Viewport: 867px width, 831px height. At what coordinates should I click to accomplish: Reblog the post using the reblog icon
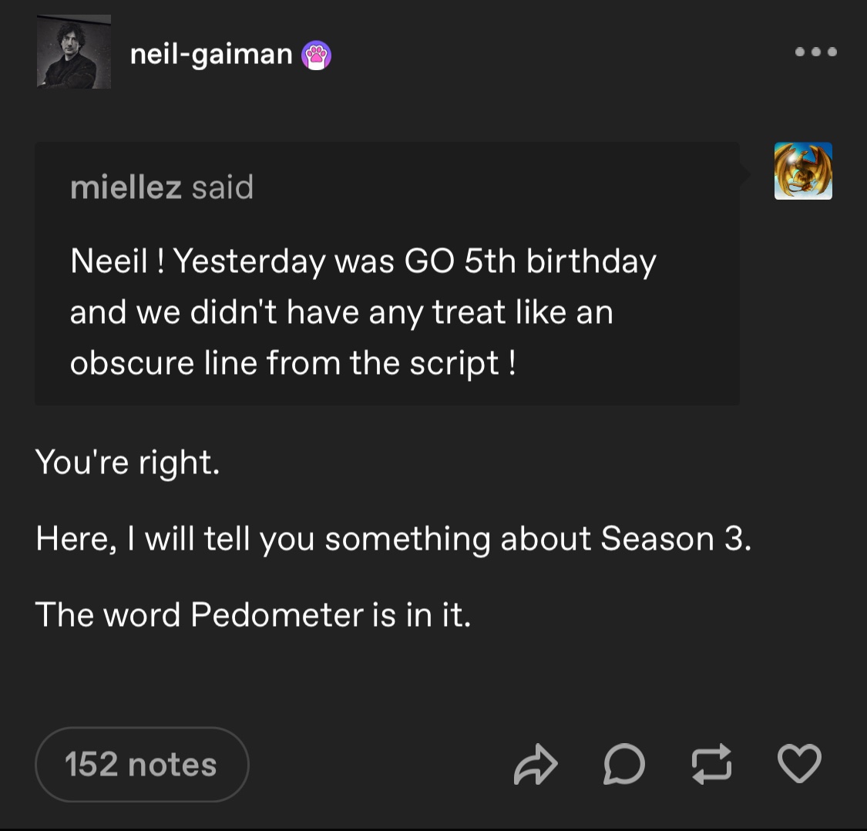pos(711,765)
